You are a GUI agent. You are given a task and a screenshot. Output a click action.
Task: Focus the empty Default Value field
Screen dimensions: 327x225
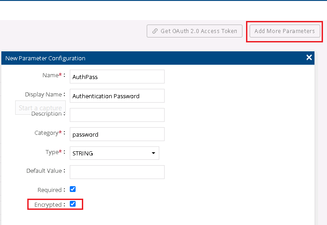tap(117, 172)
